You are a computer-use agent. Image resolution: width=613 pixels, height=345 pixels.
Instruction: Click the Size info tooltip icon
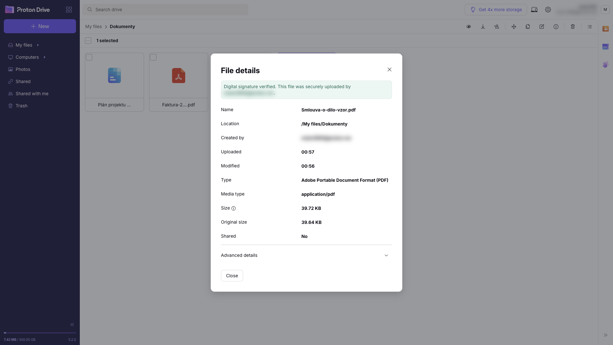coord(233,208)
